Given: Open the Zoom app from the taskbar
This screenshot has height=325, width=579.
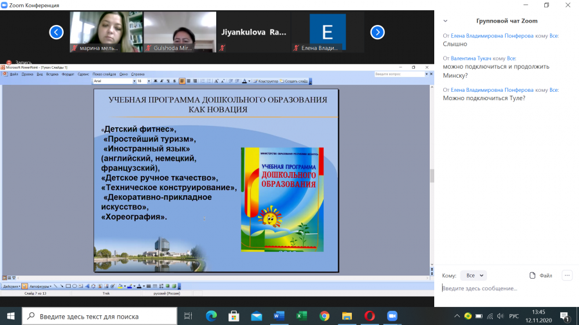Looking at the screenshot, I should click(392, 316).
